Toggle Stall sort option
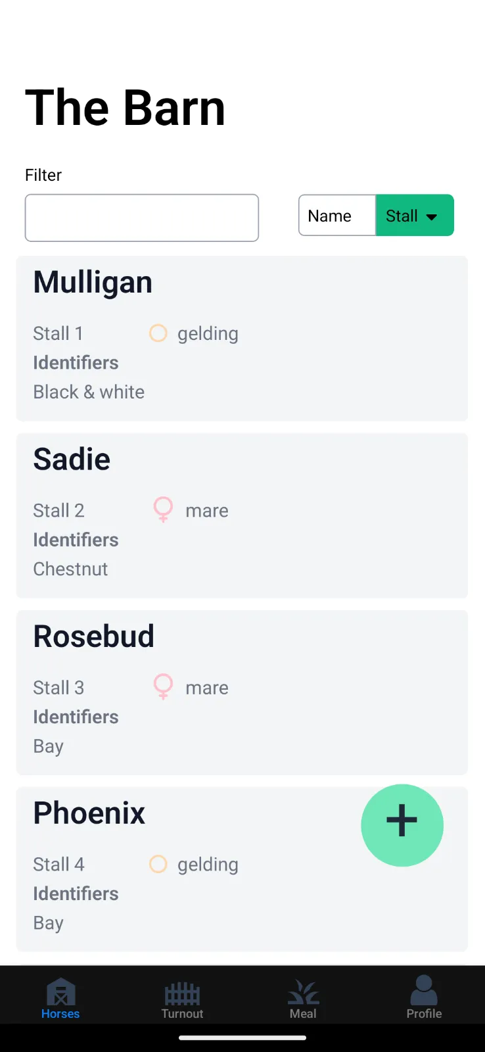This screenshot has width=485, height=1052. [x=402, y=216]
